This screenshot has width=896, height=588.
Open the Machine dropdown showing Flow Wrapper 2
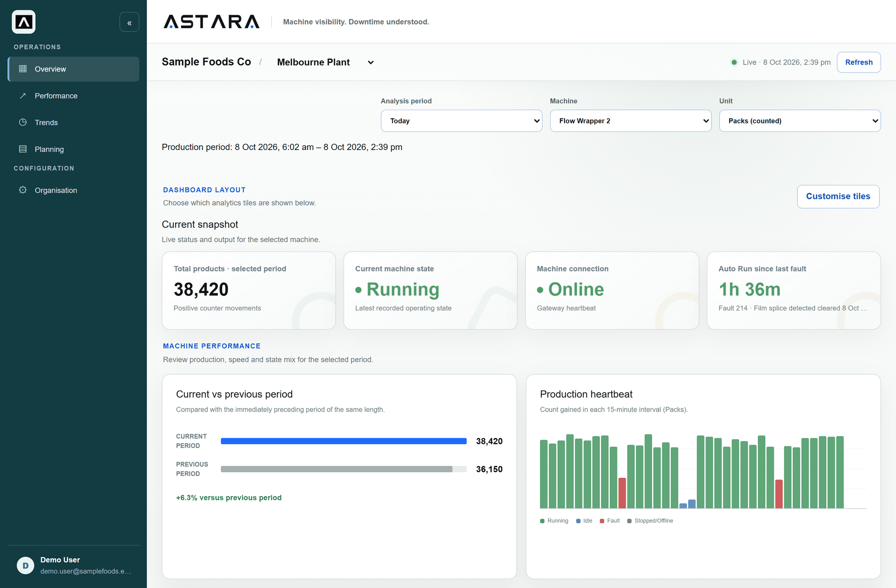pyautogui.click(x=631, y=121)
